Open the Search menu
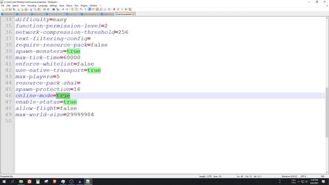Image resolution: width=329 pixels, height=185 pixels. tap(15, 6)
